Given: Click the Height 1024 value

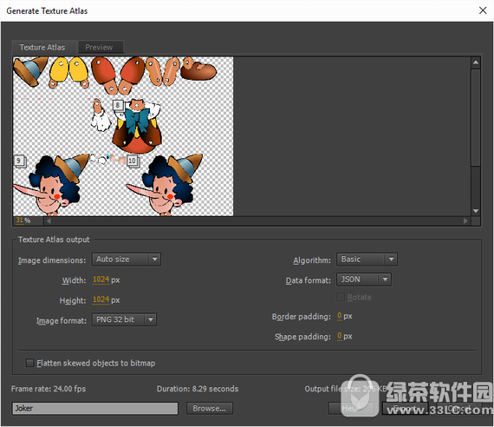Looking at the screenshot, I should (x=101, y=299).
